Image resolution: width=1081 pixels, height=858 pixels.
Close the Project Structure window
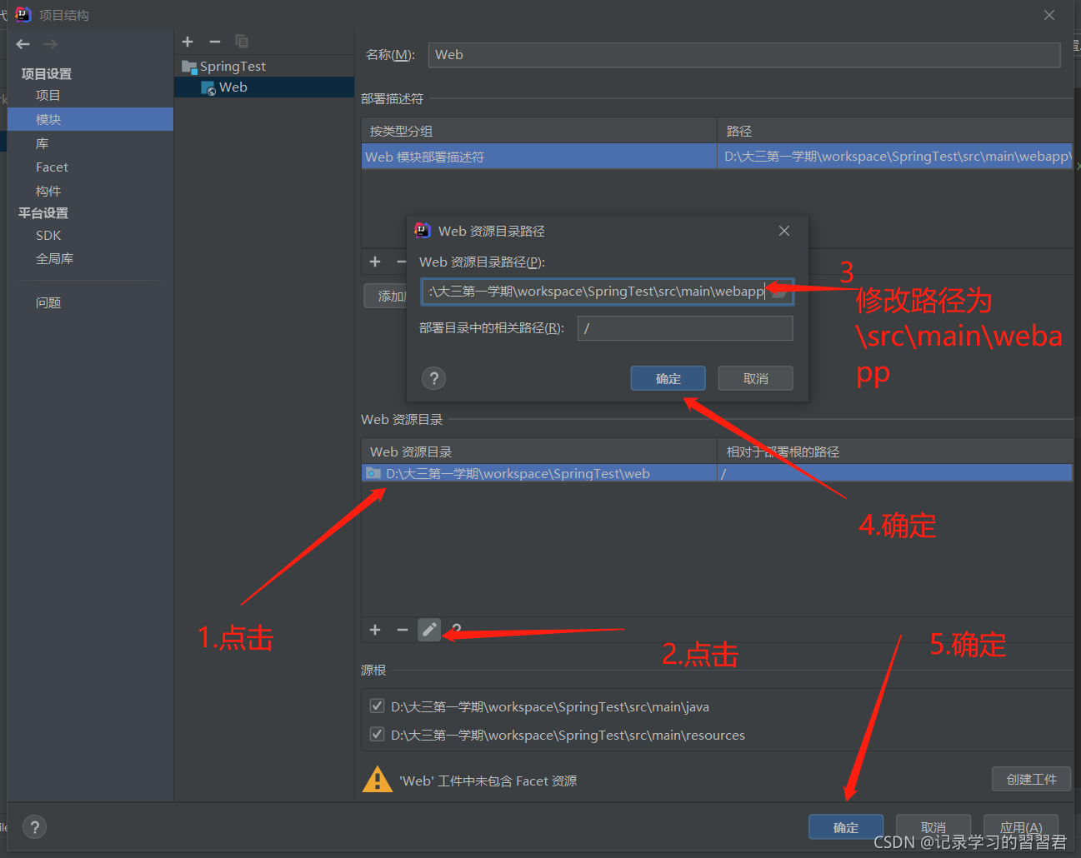coord(1049,15)
